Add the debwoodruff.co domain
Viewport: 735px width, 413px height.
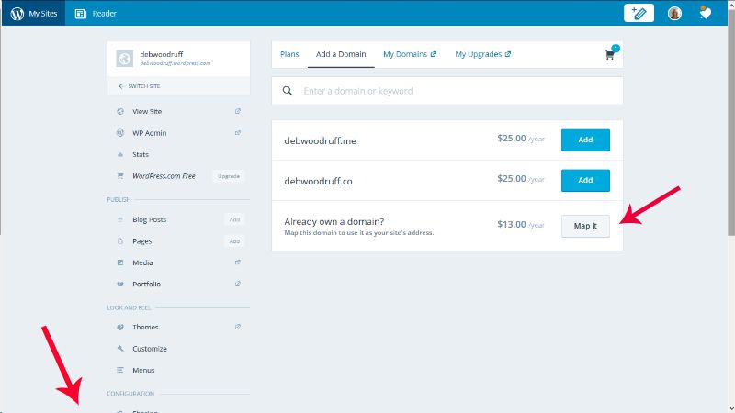click(585, 180)
